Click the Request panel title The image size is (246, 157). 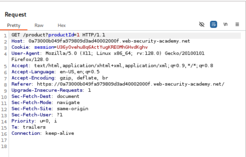16,15
